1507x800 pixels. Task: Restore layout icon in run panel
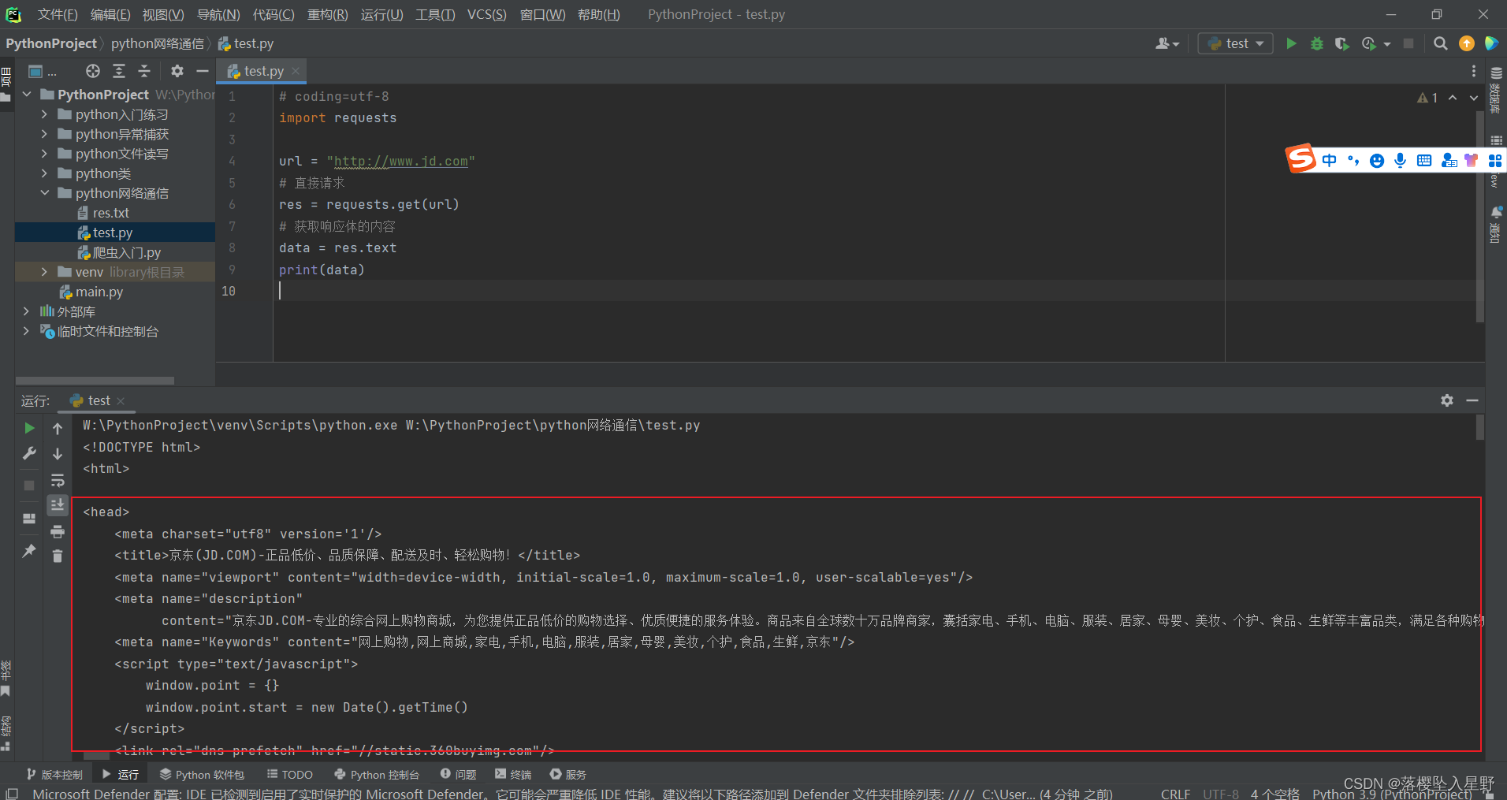coord(29,519)
